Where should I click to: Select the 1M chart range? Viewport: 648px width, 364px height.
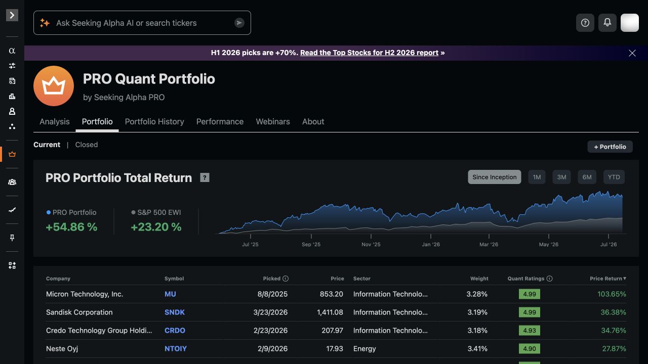point(537,177)
